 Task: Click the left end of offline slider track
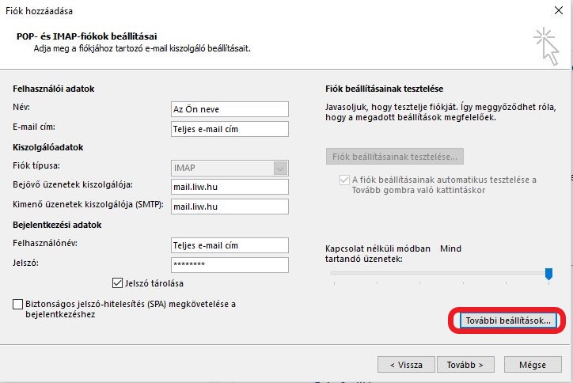[333, 273]
